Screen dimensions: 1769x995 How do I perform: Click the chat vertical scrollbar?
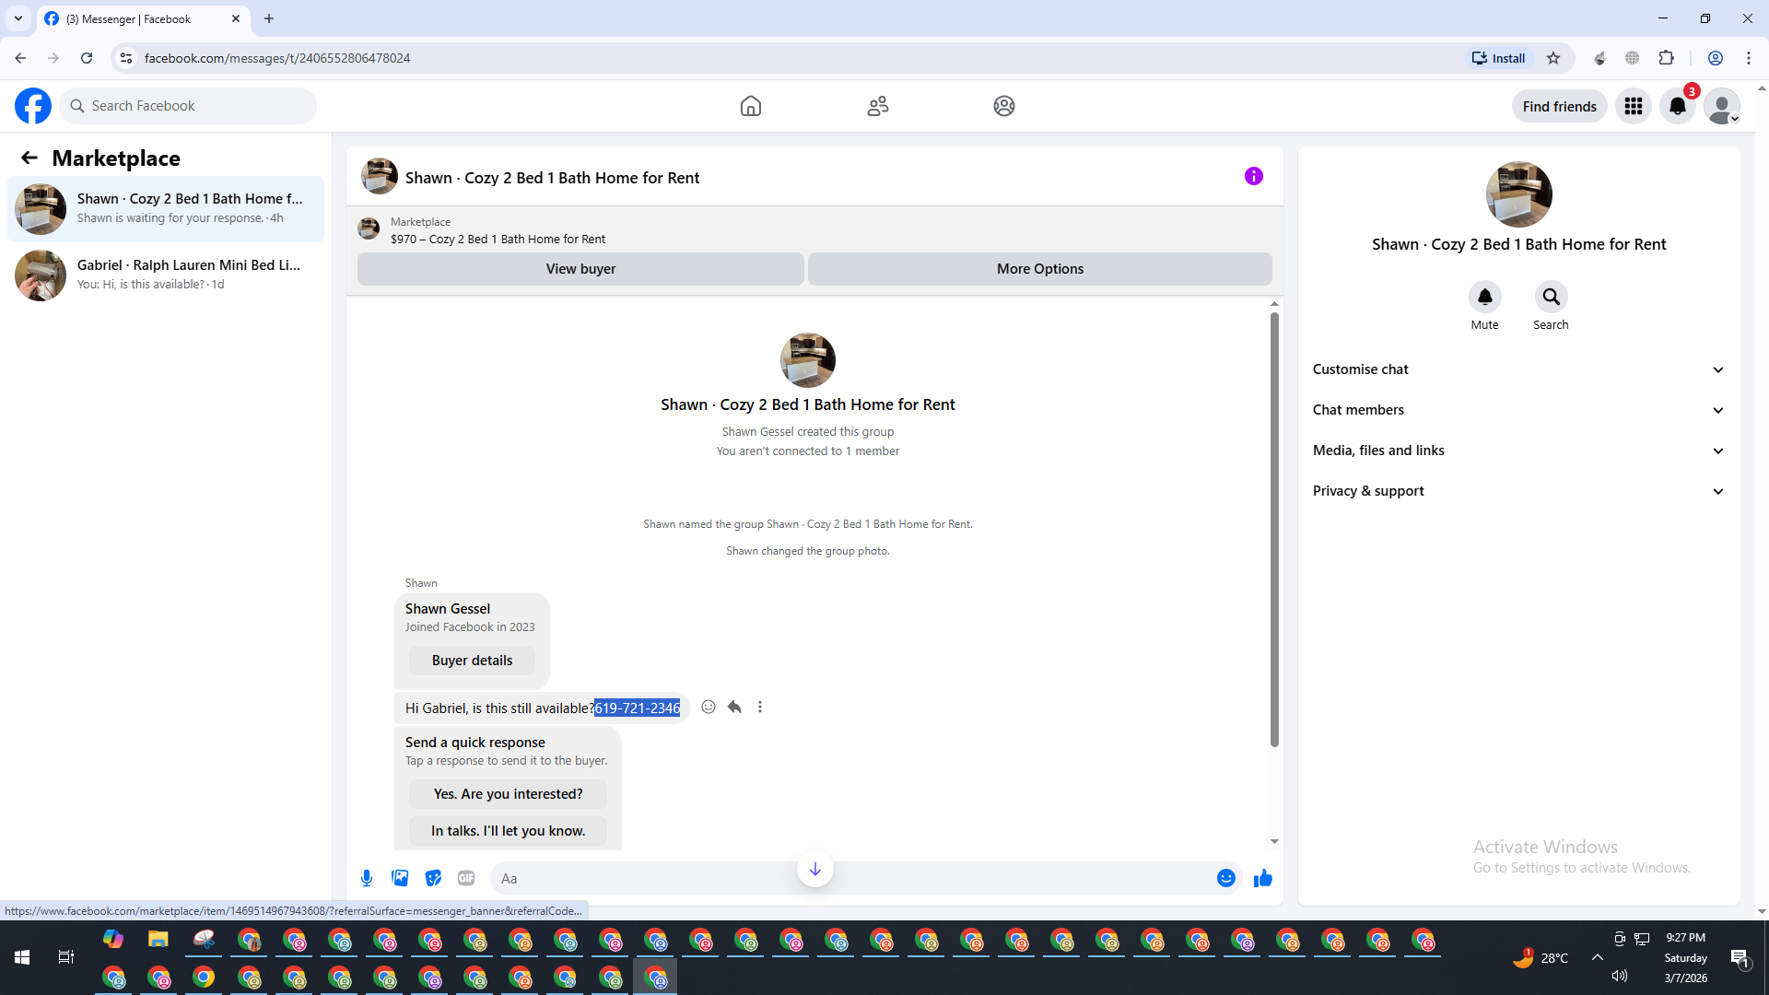tap(1274, 530)
